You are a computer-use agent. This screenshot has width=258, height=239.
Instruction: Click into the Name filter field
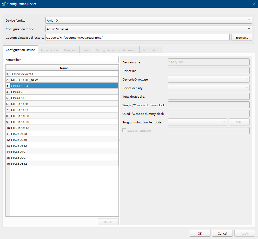click(71, 59)
